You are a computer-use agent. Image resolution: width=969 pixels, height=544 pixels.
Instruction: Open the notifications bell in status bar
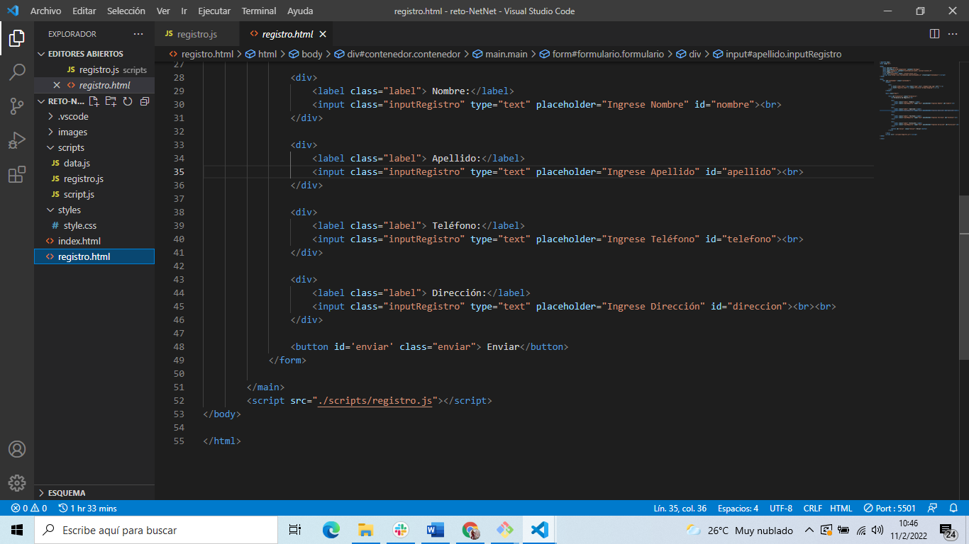[952, 508]
